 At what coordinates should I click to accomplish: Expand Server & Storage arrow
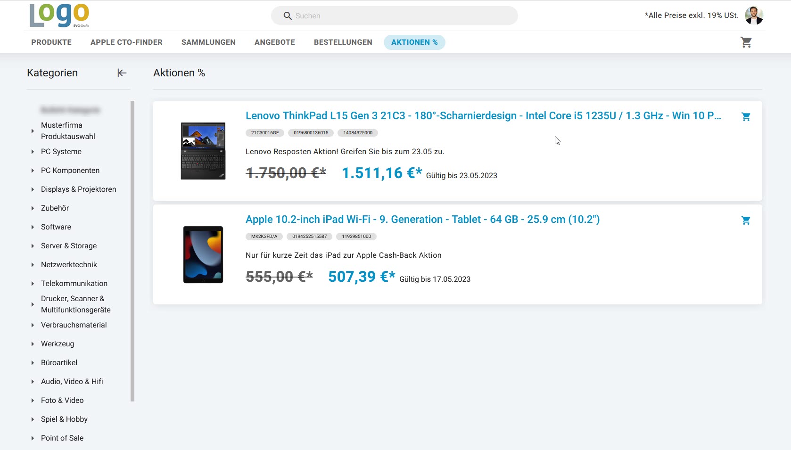point(33,246)
